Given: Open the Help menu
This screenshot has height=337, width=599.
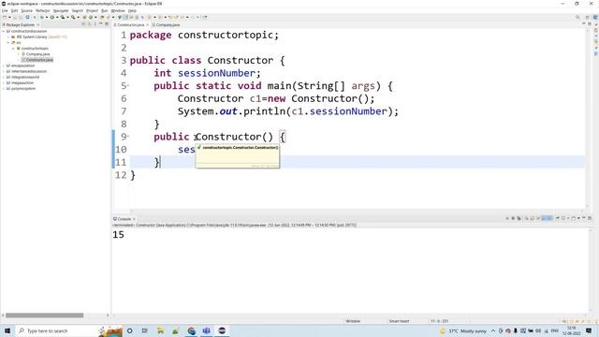Looking at the screenshot, I should (x=132, y=10).
